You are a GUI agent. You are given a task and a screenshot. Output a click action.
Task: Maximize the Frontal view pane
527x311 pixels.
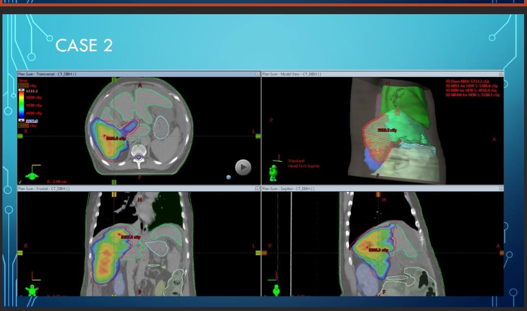click(257, 189)
